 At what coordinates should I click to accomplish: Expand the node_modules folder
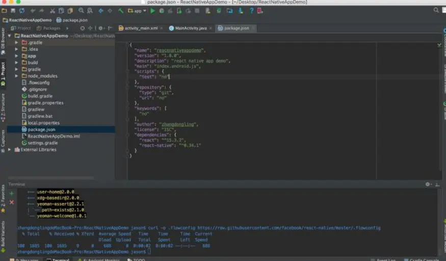click(16, 76)
